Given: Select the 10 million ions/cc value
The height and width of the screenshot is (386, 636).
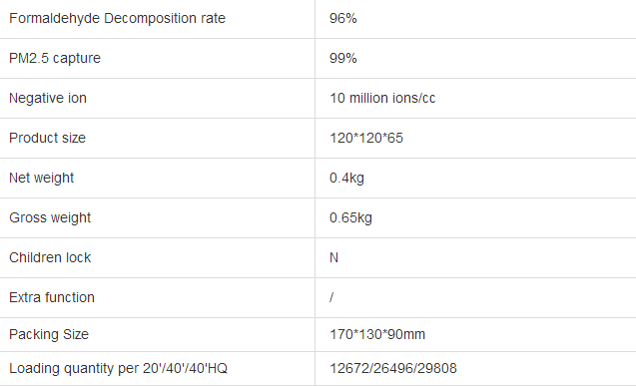Looking at the screenshot, I should coord(382,98).
